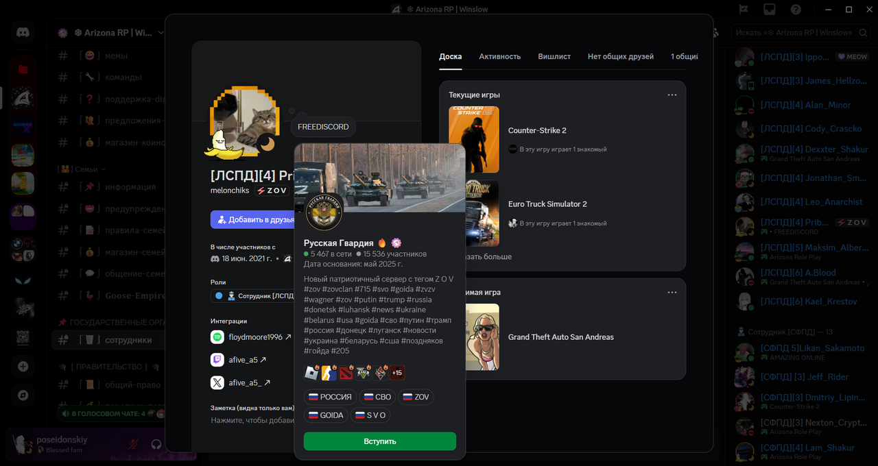878x466 pixels.
Task: Open afive_a5_ X profile link
Action: [250, 382]
